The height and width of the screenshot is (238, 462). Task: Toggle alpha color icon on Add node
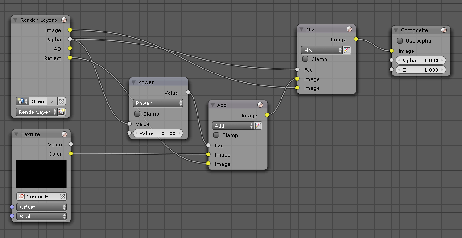coord(258,126)
